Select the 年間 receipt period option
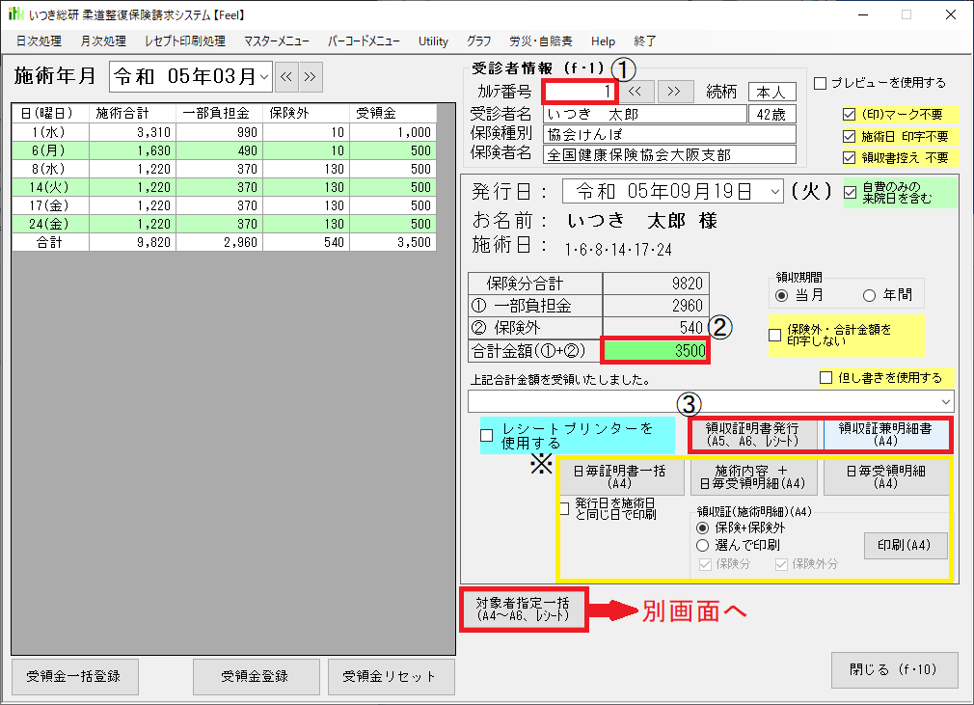The height and width of the screenshot is (705, 974). click(870, 295)
